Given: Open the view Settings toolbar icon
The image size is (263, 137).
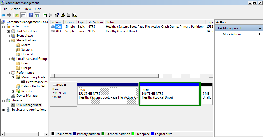Looking at the screenshot, I should pos(75,15).
